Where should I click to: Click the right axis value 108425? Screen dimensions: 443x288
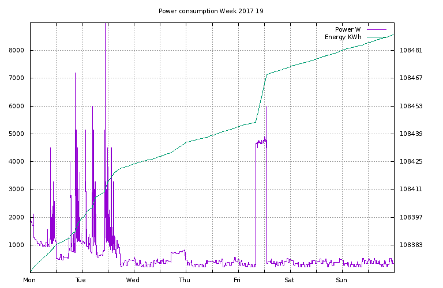[x=411, y=161]
